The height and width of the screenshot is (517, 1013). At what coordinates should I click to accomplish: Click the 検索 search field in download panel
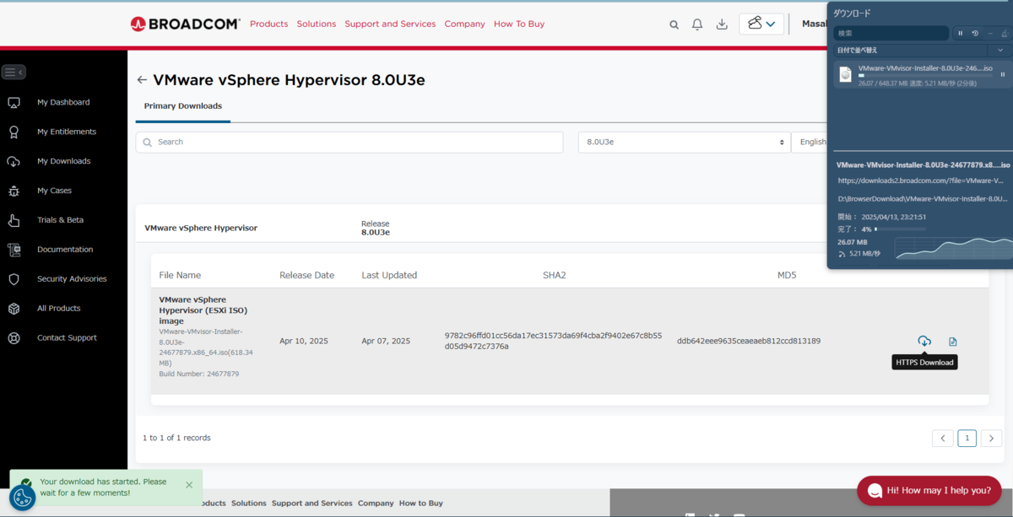point(891,33)
